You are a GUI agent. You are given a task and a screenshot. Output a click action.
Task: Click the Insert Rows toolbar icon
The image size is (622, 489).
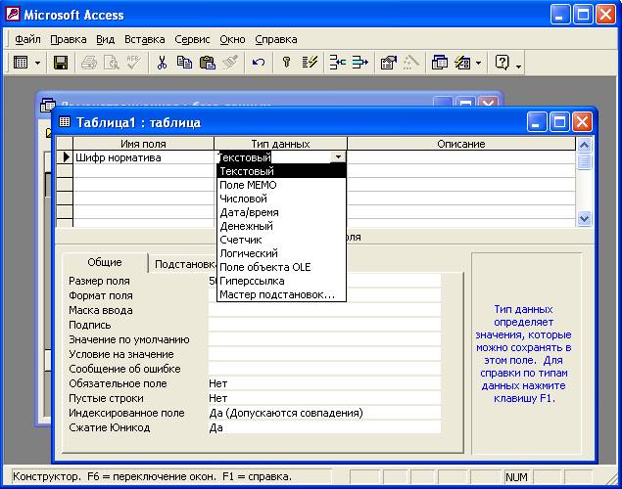coord(337,63)
